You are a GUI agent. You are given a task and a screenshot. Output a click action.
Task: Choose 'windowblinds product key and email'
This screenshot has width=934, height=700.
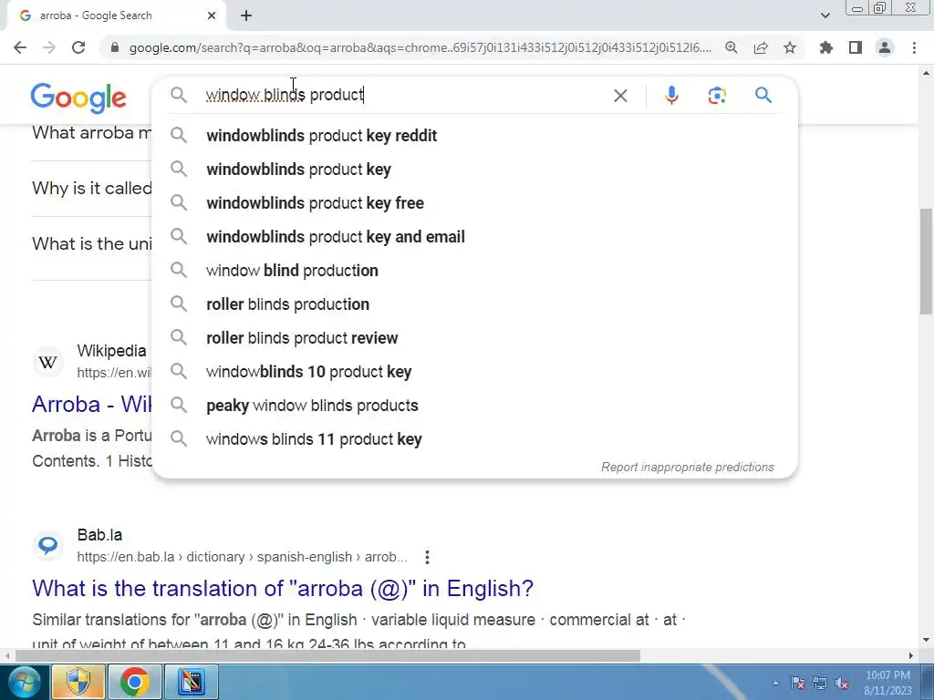pos(474,237)
